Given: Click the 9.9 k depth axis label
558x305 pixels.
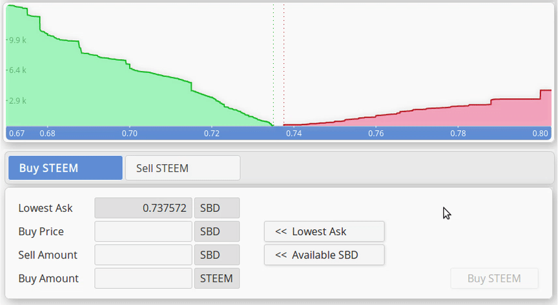Looking at the screenshot, I should pos(17,40).
